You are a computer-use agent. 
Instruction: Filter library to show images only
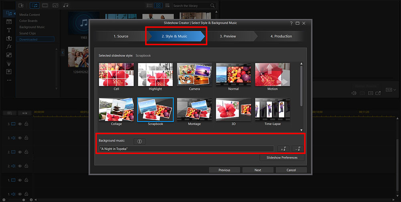(x=55, y=5)
